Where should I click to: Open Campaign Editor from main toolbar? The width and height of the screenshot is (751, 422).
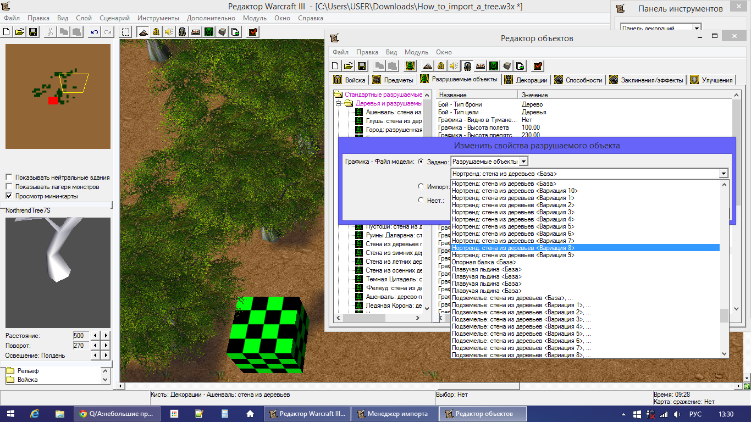tap(196, 32)
